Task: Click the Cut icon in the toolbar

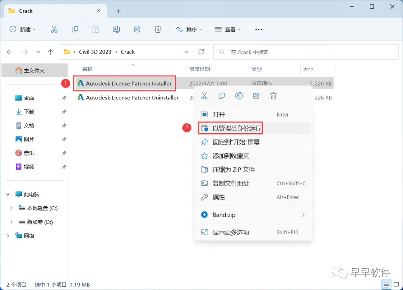Action: coord(54,29)
